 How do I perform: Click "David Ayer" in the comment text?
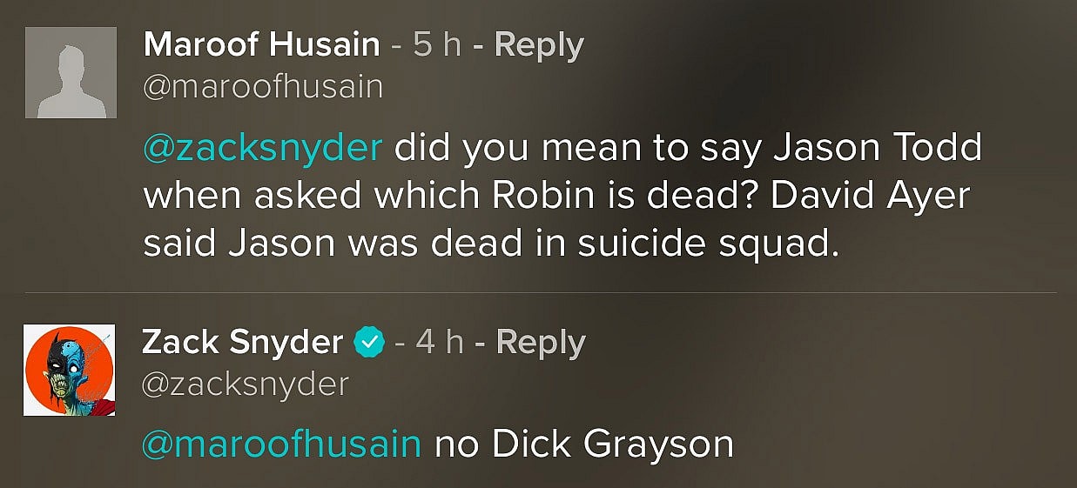click(870, 196)
